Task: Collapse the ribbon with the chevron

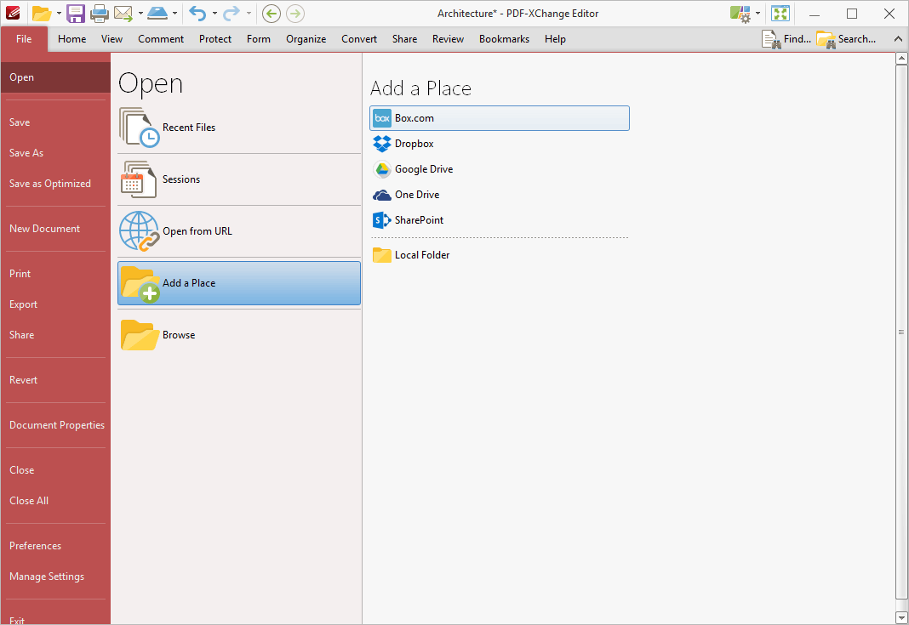Action: (x=898, y=39)
